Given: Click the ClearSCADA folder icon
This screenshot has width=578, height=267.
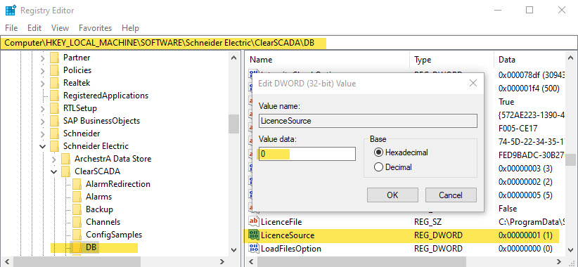Looking at the screenshot, I should click(x=65, y=171).
